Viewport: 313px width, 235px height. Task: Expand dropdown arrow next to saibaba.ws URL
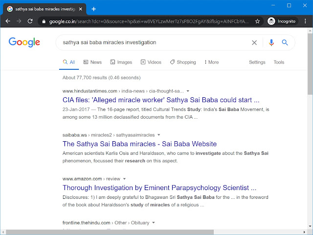158,135
